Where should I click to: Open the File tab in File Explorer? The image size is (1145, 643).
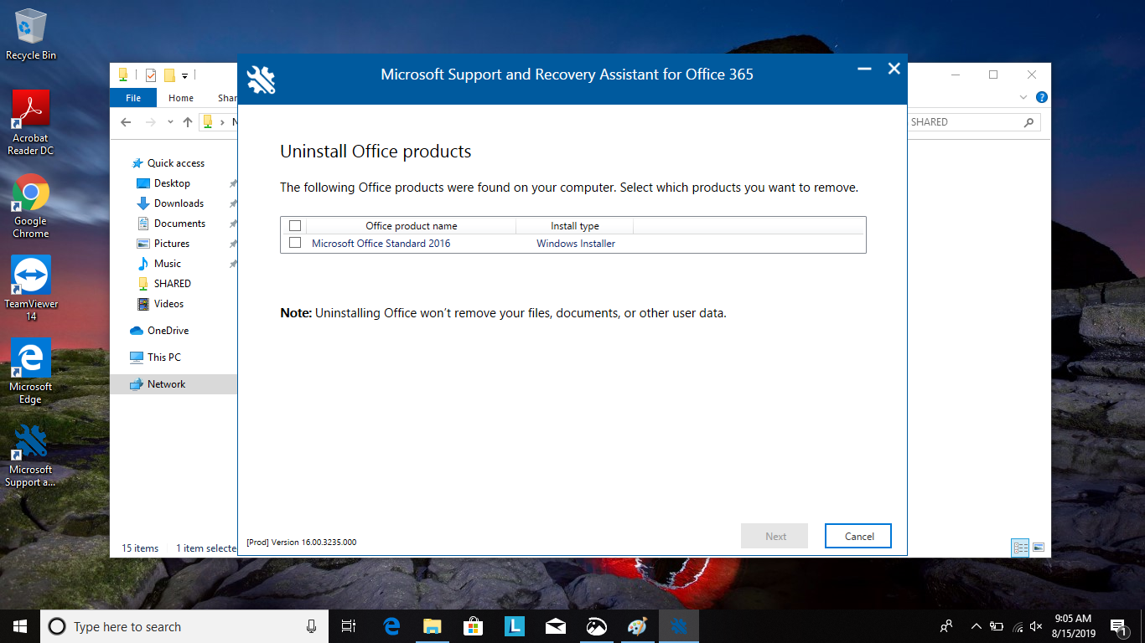pos(133,98)
